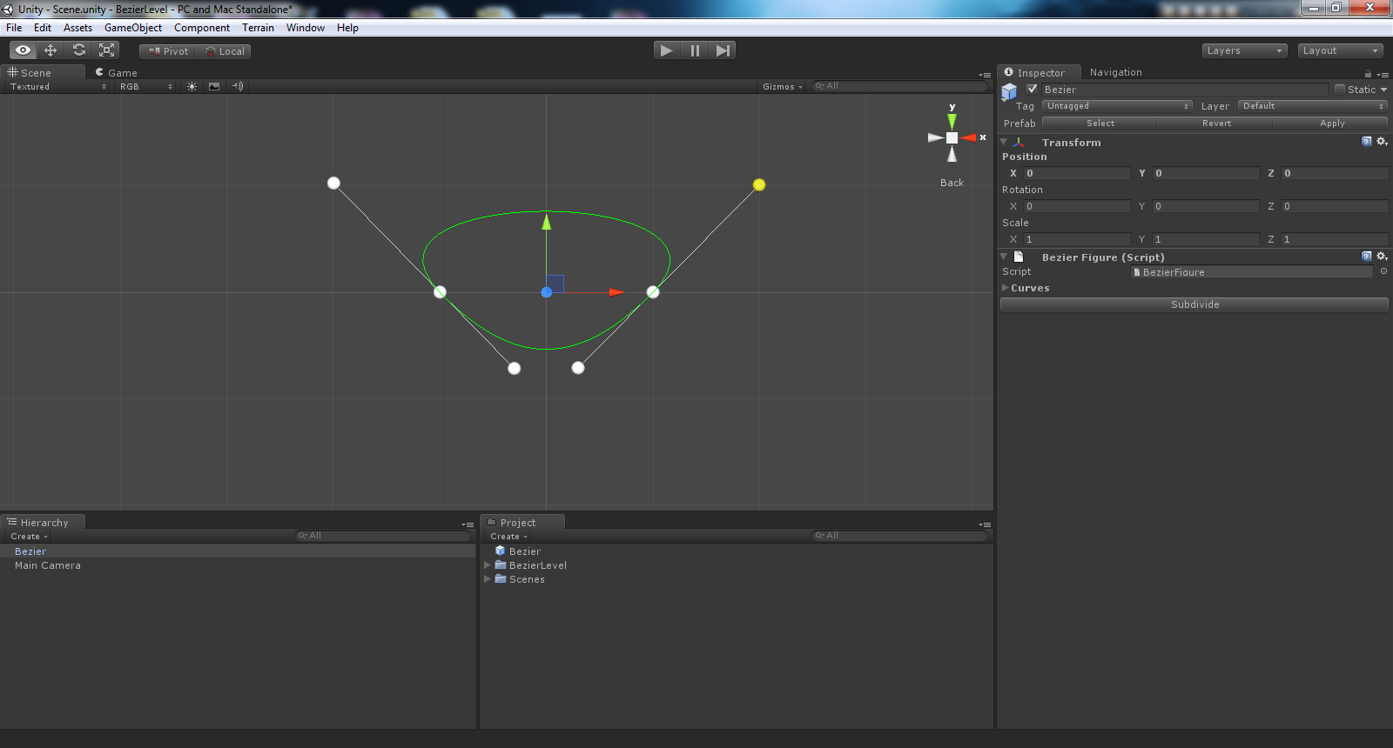Open Bezier Figure script gear menu

click(1382, 257)
